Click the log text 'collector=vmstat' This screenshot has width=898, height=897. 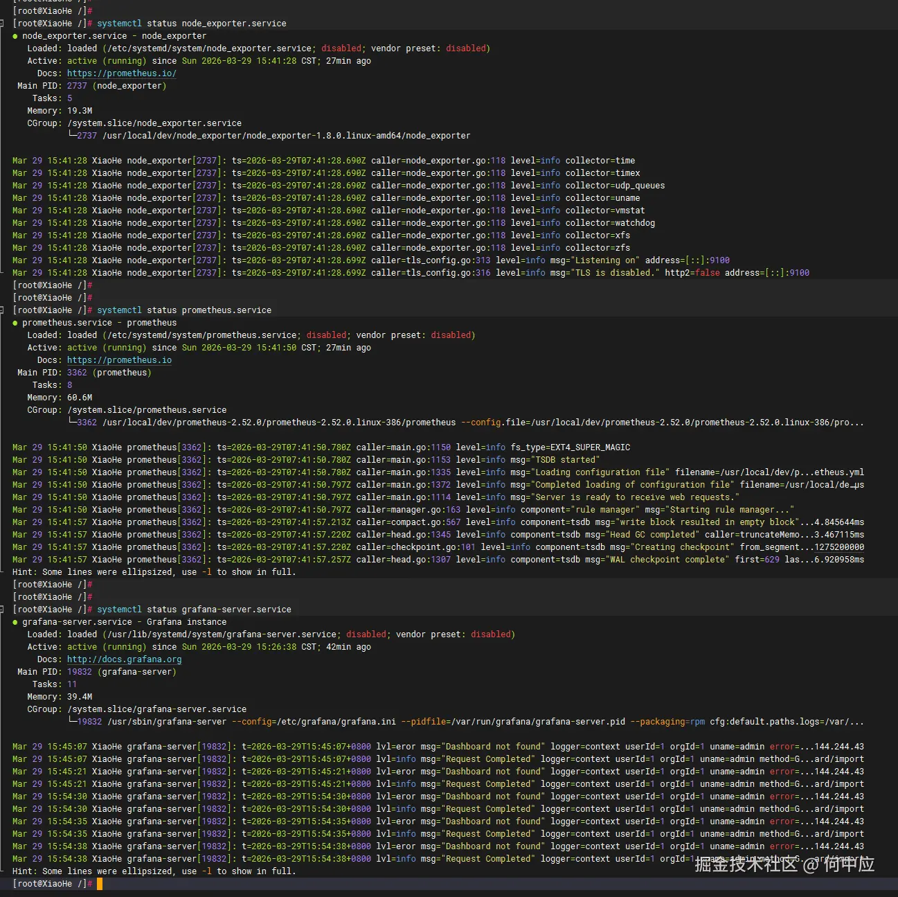(x=605, y=211)
